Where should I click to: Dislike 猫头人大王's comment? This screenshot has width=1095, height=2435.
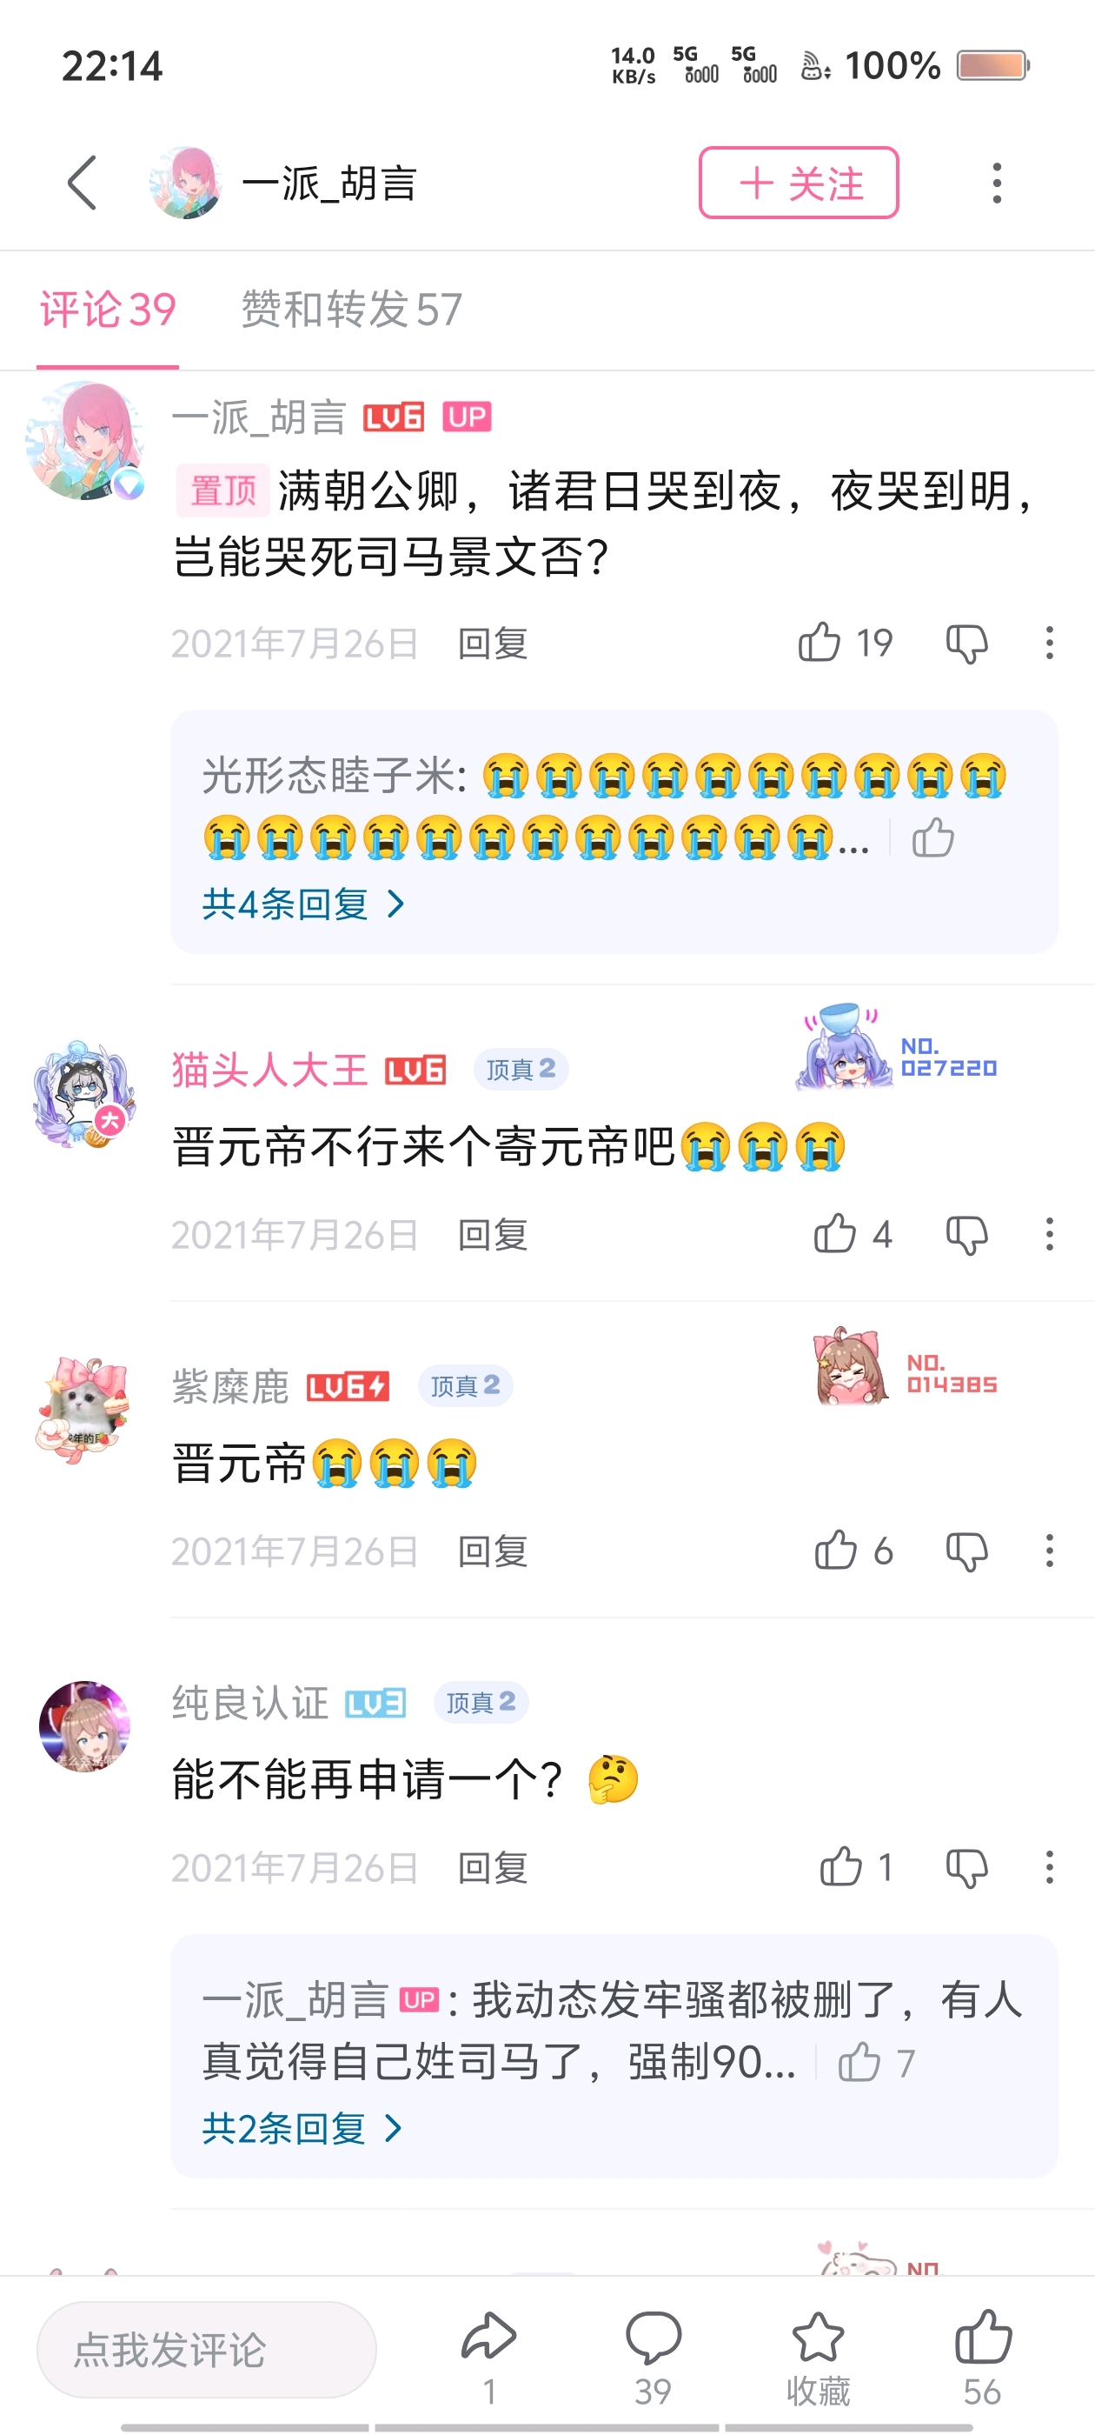(966, 1235)
